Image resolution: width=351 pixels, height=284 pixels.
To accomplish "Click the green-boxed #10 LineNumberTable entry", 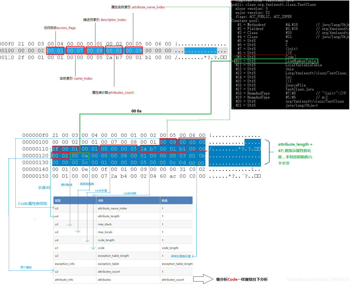I will click(x=276, y=61).
